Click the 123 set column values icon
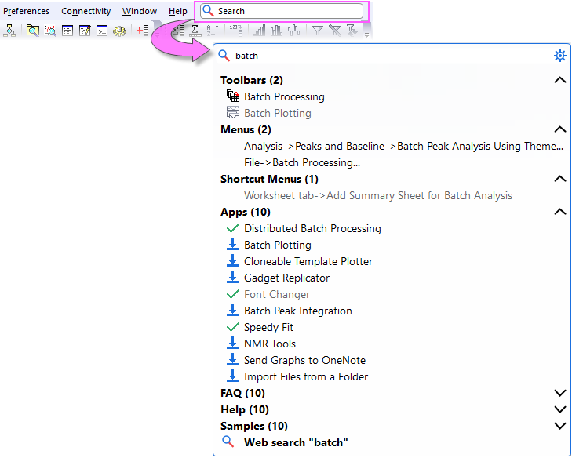This screenshot has height=458, width=572. click(x=236, y=31)
